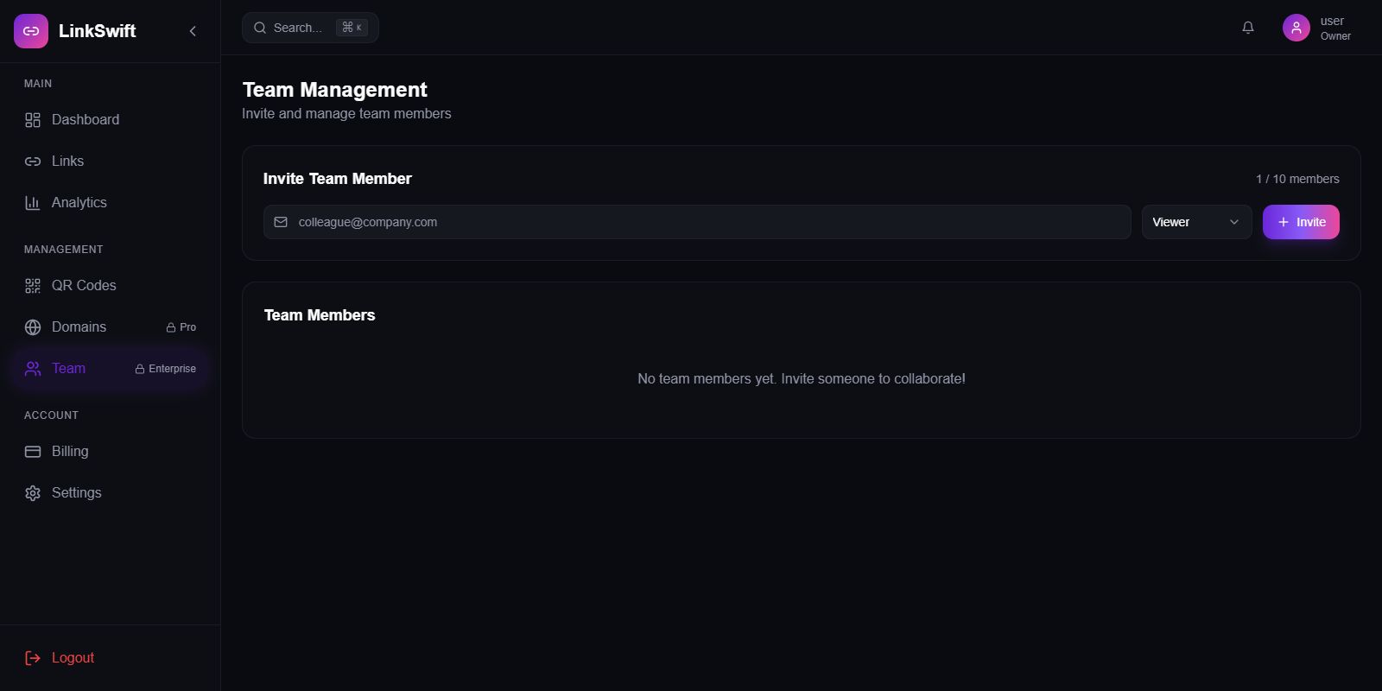The image size is (1382, 691).
Task: Open the user Owner account menu
Action: [1334, 28]
